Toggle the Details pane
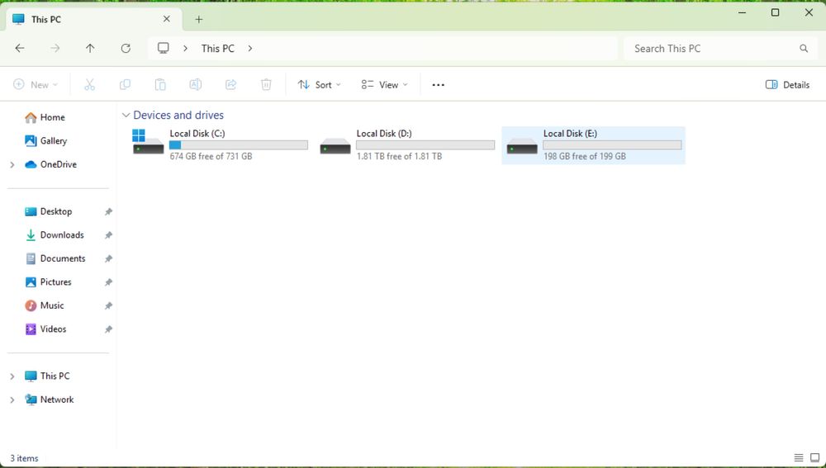 pyautogui.click(x=787, y=85)
